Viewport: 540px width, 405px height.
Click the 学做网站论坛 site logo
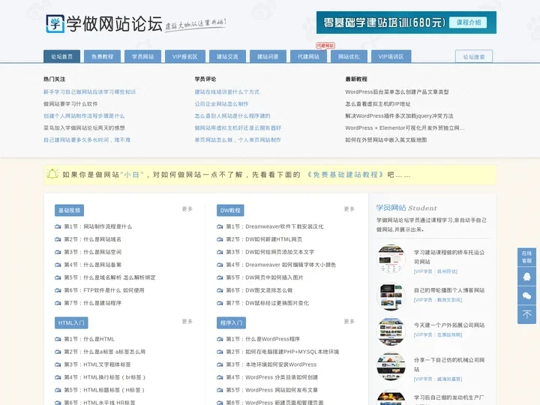pyautogui.click(x=103, y=24)
